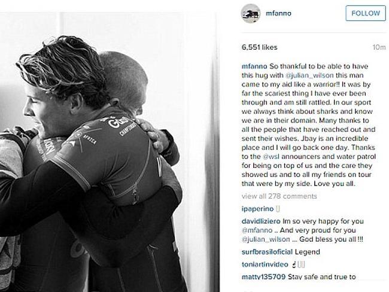Click the 10m post timestamp

point(379,47)
